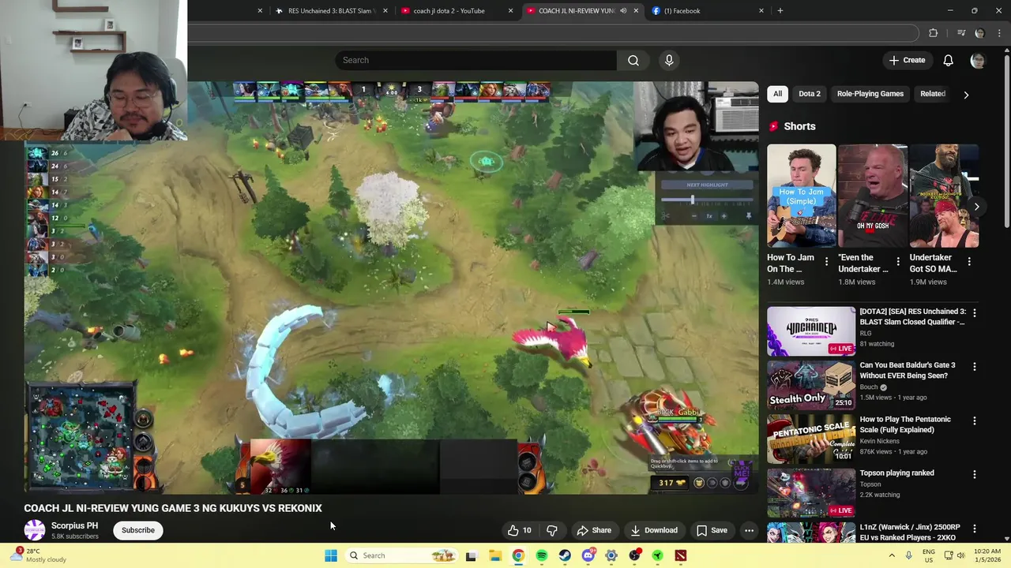The image size is (1011, 568).
Task: Open a new browser tab
Action: [780, 11]
